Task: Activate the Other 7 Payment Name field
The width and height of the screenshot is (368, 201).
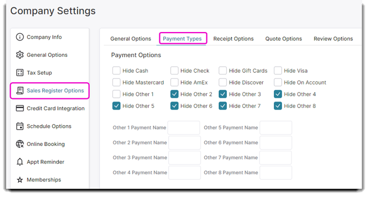Action: point(275,158)
